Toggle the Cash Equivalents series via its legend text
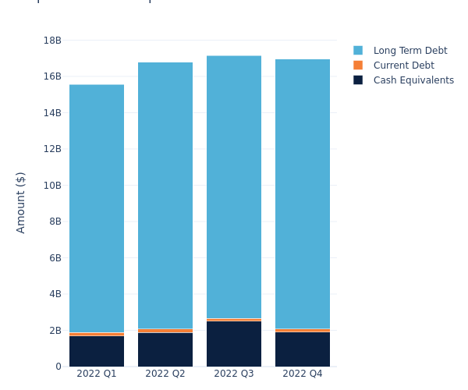The width and height of the screenshot is (468, 390). (x=413, y=80)
